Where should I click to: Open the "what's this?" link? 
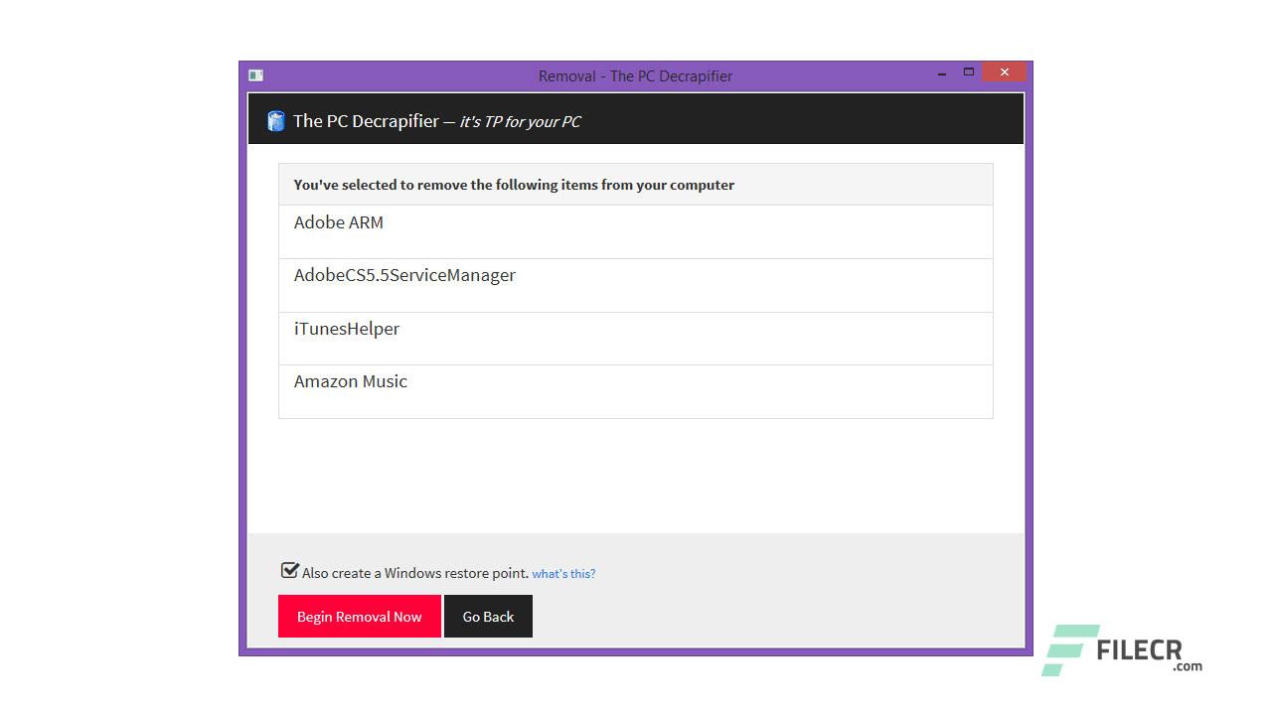click(563, 574)
